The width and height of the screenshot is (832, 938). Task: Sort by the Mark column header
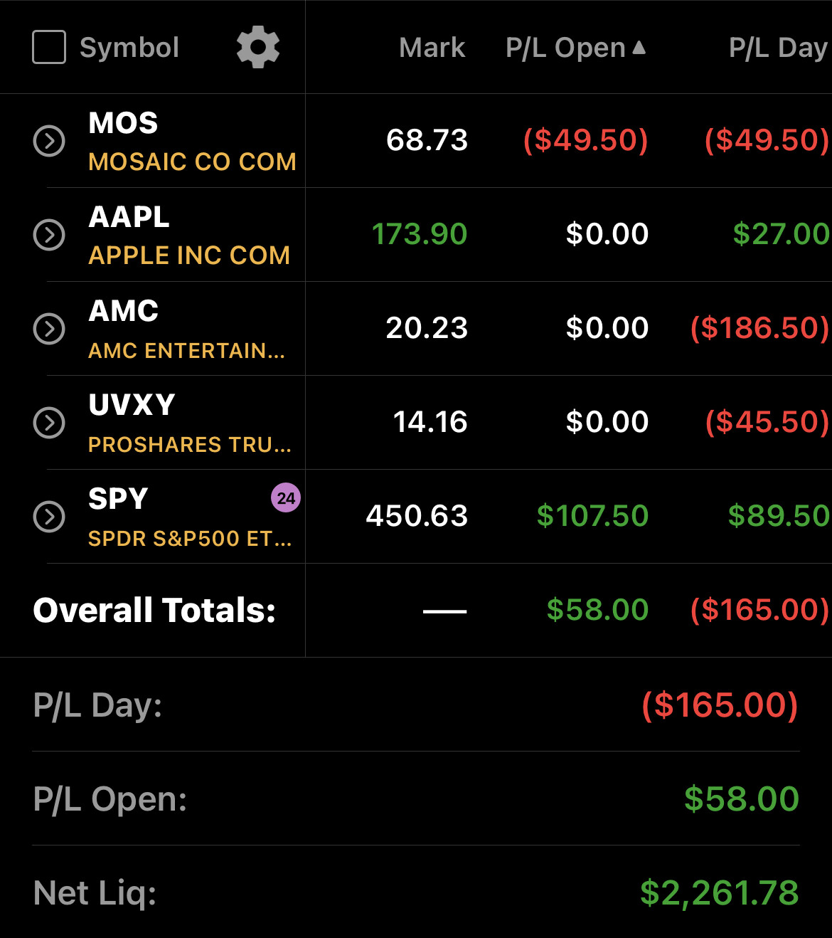432,48
